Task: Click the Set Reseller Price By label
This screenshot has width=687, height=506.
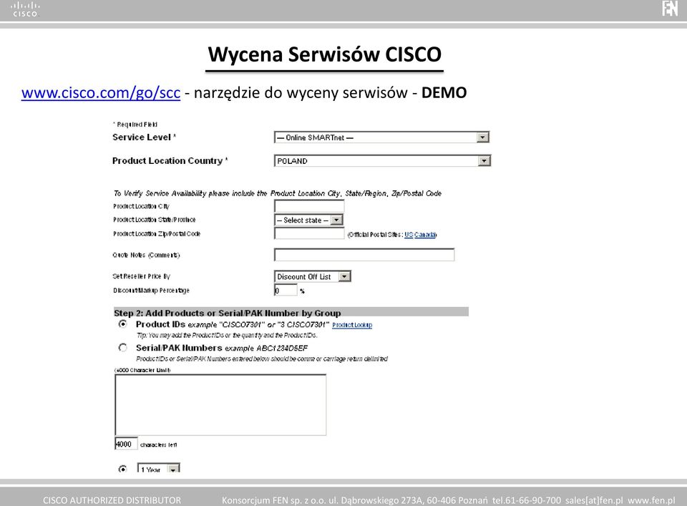Action: (x=141, y=276)
